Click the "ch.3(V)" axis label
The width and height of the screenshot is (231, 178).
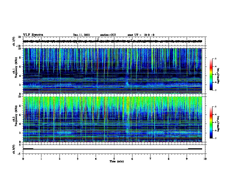[x=14, y=149]
